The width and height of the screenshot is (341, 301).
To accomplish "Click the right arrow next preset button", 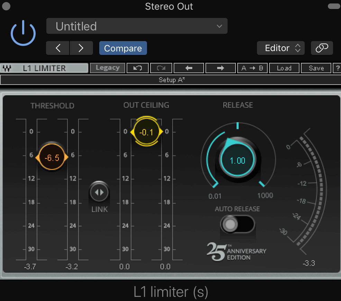I will pyautogui.click(x=221, y=68).
